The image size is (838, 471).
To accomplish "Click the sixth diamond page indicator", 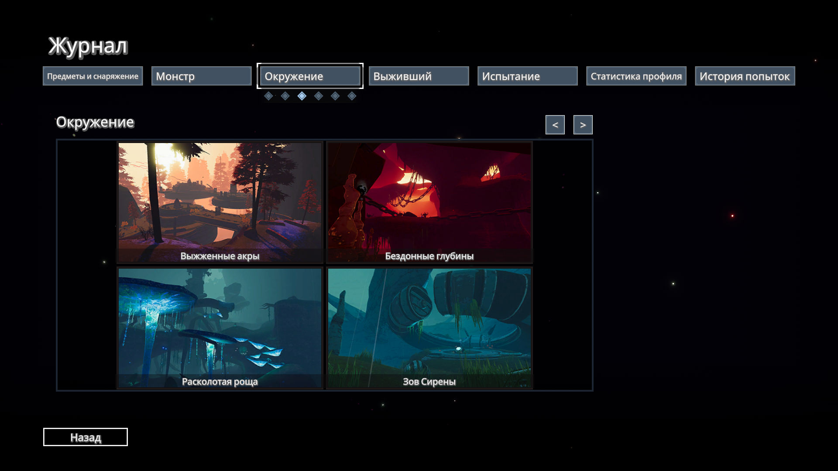I will (352, 96).
